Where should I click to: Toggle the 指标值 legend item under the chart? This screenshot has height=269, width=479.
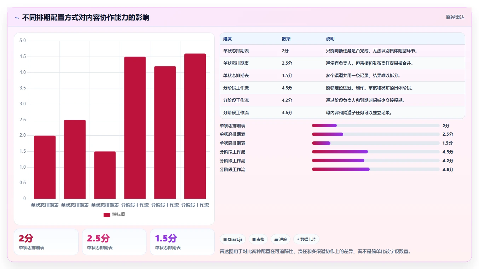(114, 215)
